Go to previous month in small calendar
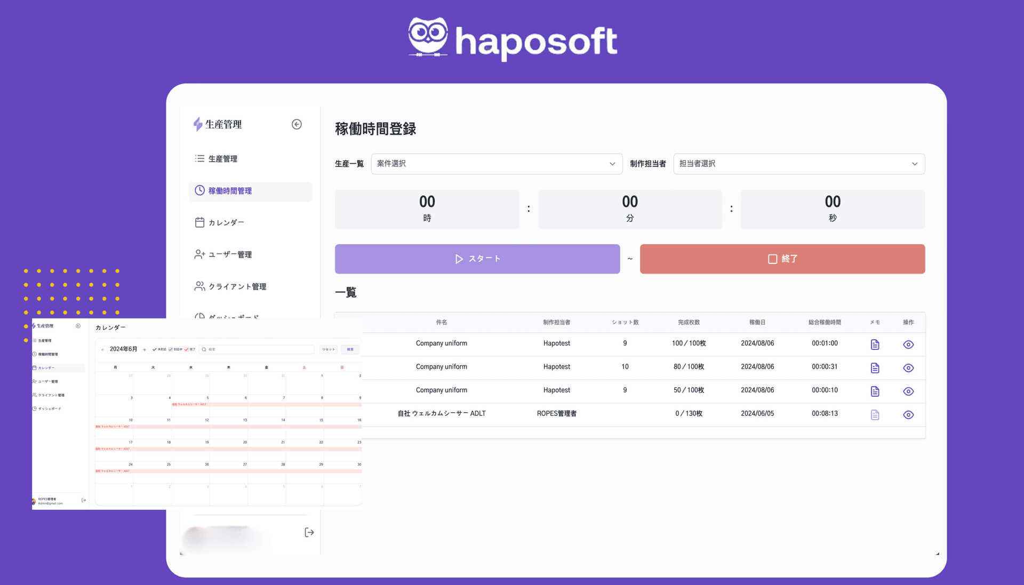The height and width of the screenshot is (585, 1024). (102, 350)
